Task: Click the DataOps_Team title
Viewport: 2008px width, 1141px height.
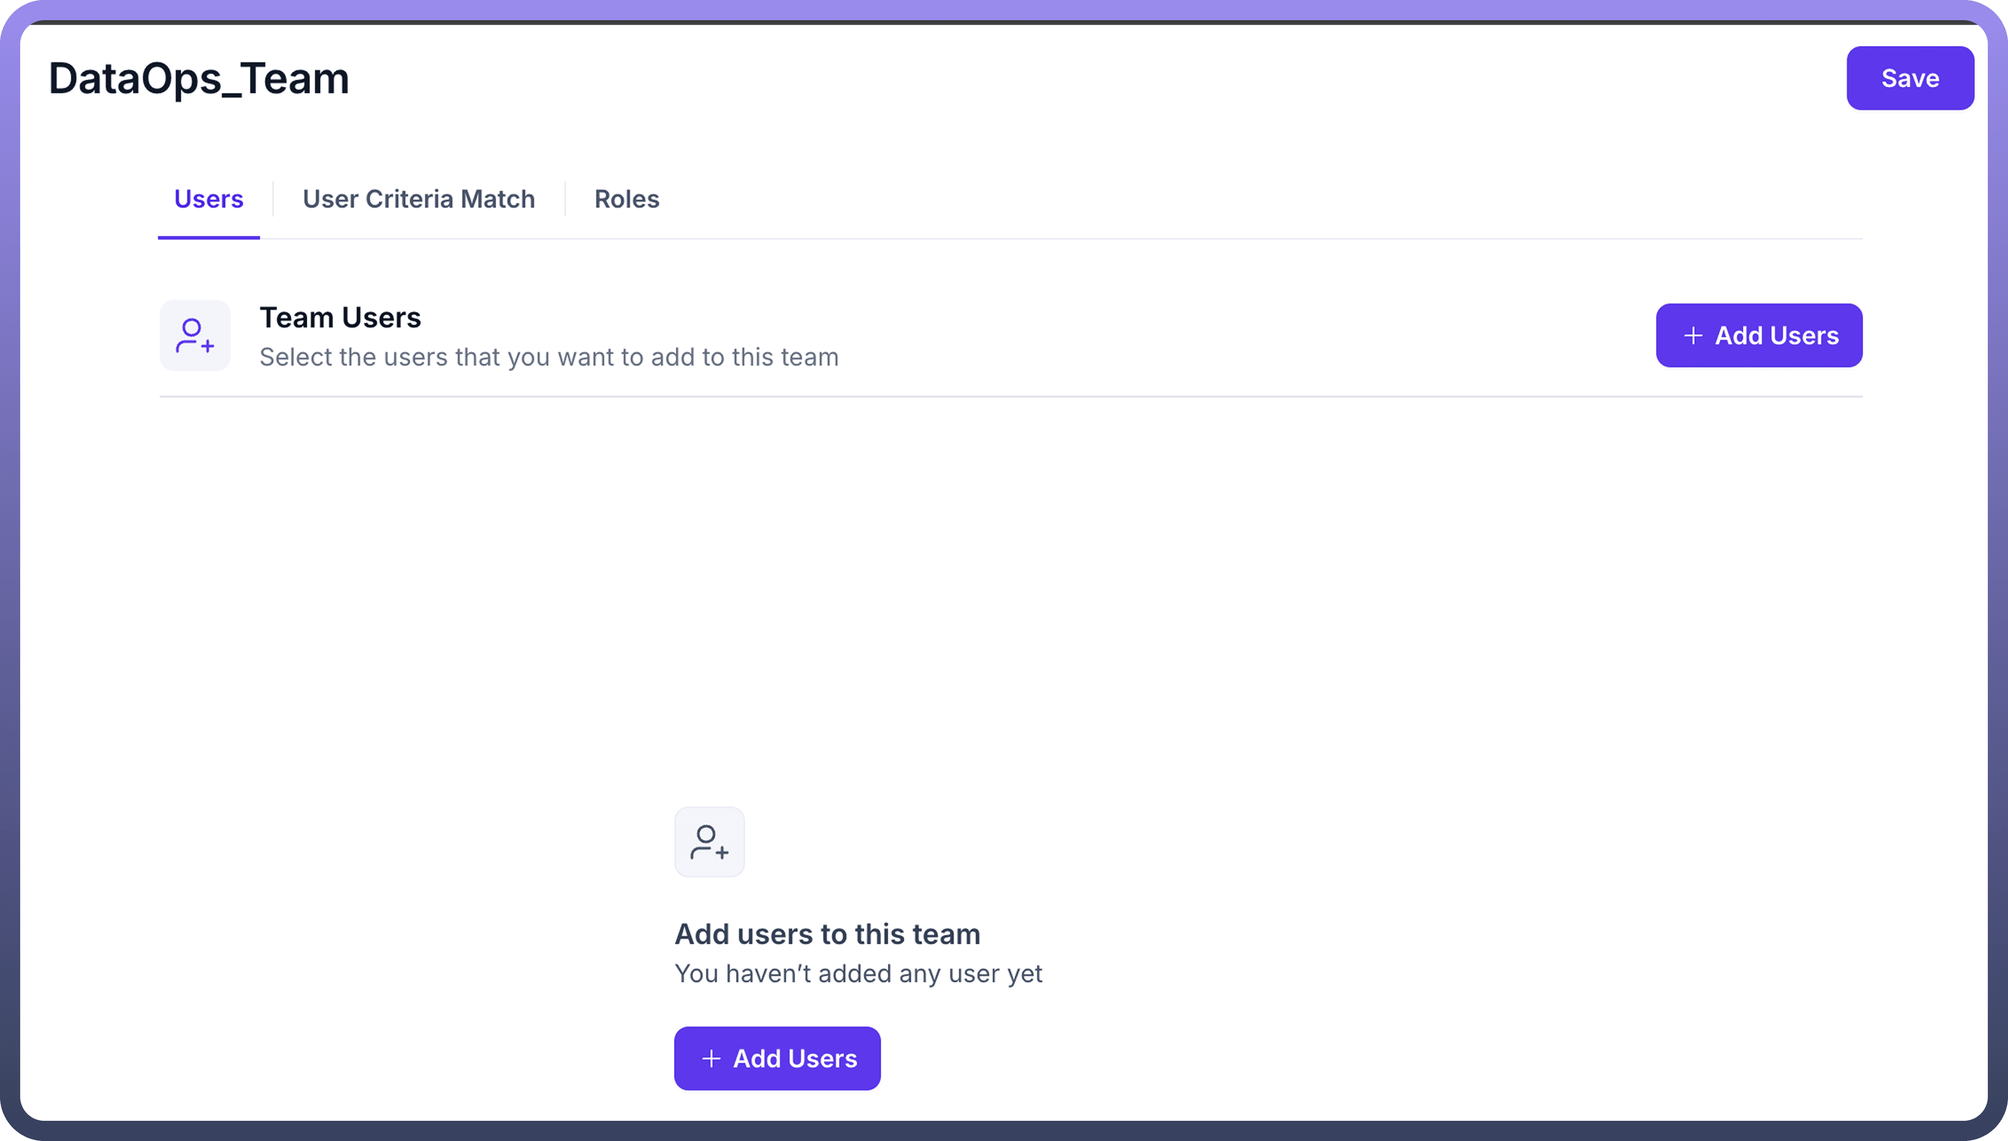Action: (x=199, y=79)
